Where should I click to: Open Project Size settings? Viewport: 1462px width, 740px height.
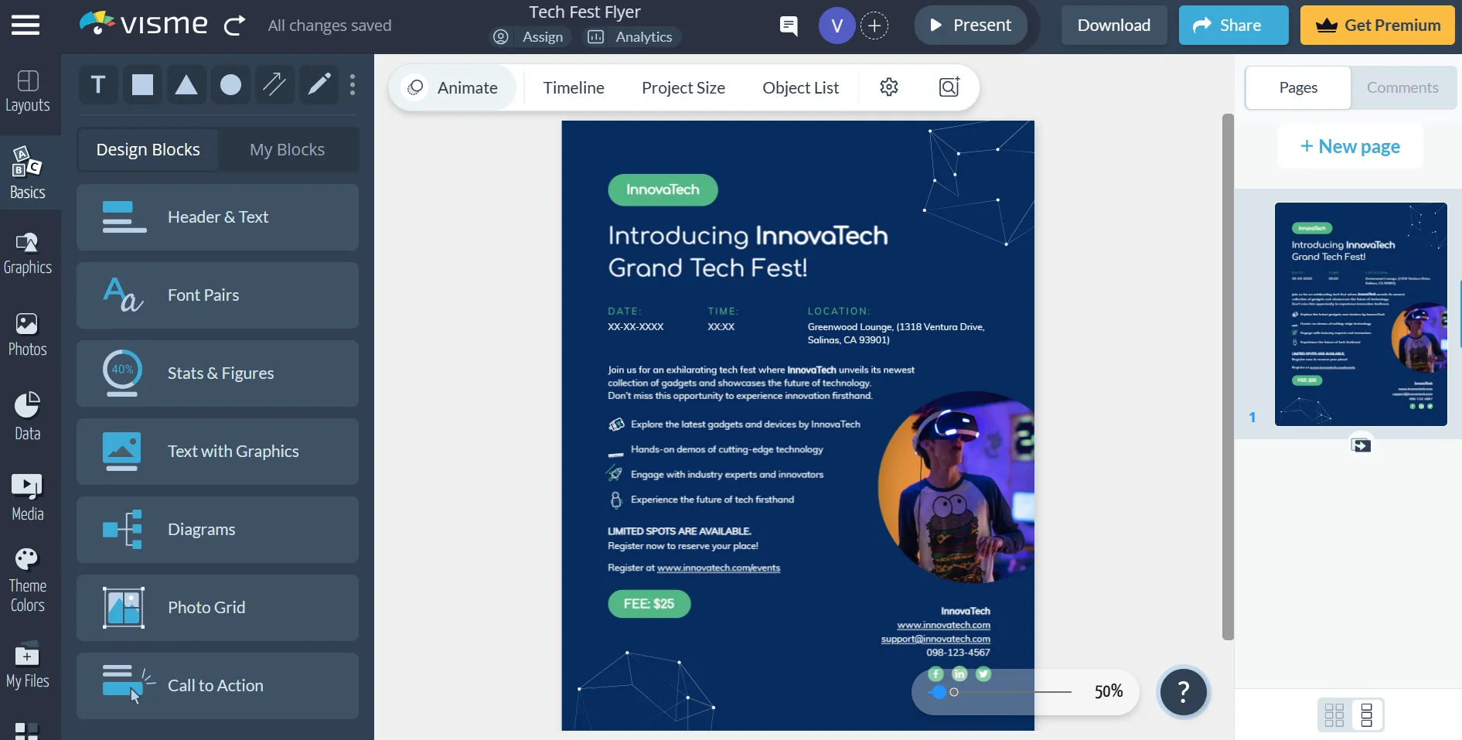point(683,87)
